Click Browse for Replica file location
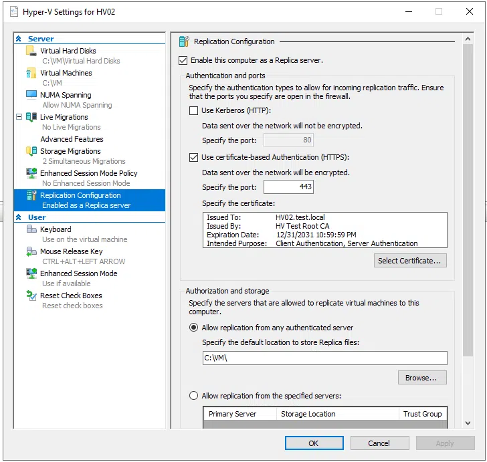The height and width of the screenshot is (462, 487). (421, 378)
